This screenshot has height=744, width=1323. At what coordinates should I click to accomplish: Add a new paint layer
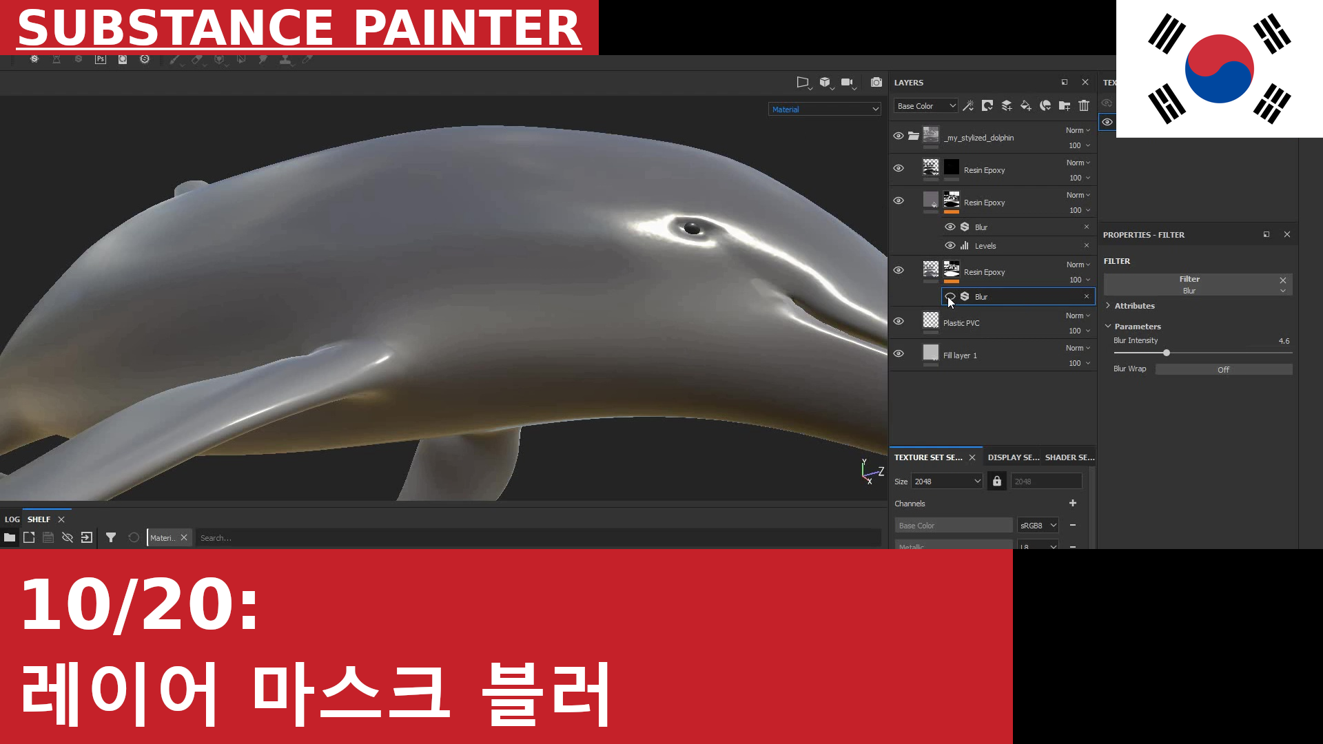[x=1007, y=105]
